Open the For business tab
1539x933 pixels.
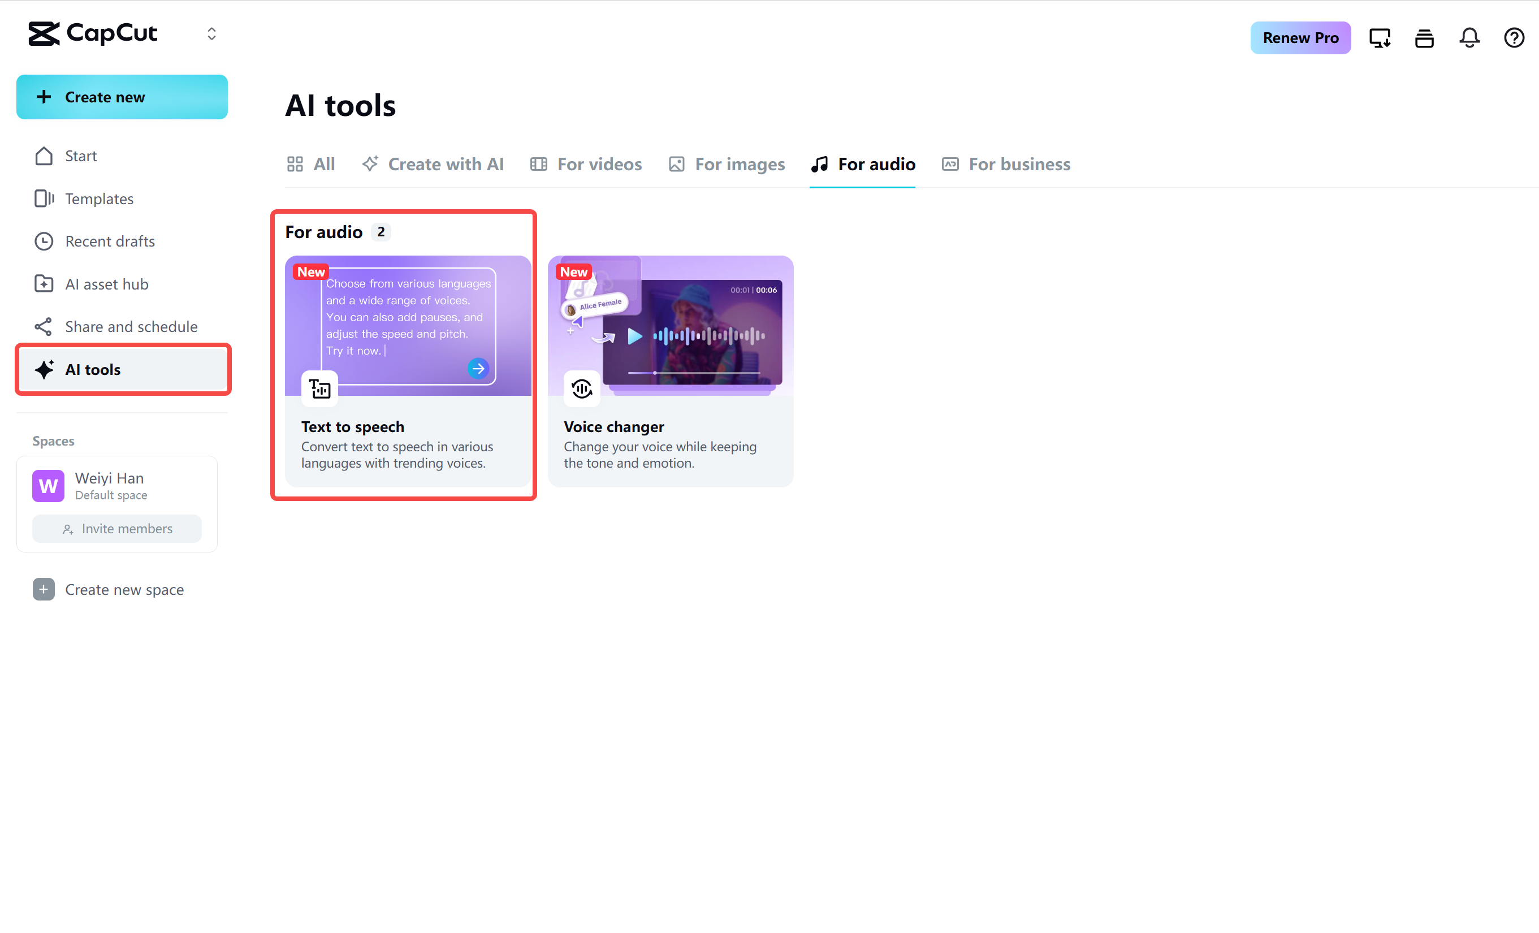click(1006, 164)
